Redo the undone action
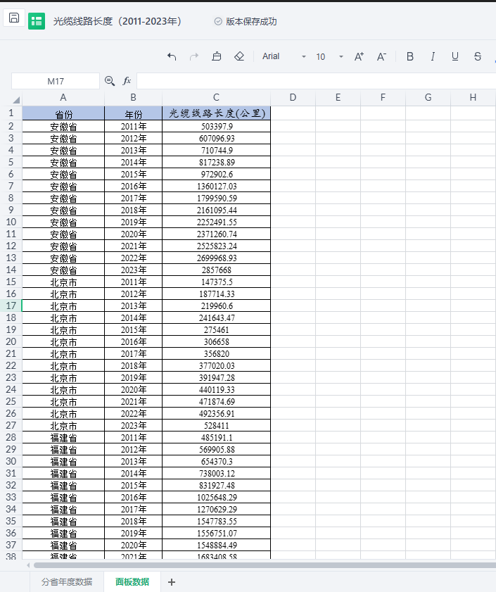The height and width of the screenshot is (592, 496). pos(194,56)
